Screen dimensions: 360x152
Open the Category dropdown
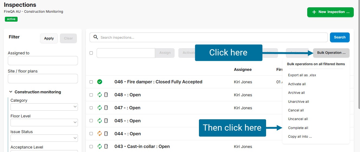(44, 107)
